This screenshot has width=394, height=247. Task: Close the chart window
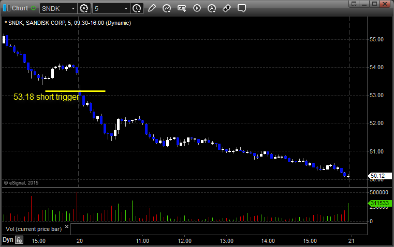(385, 4)
